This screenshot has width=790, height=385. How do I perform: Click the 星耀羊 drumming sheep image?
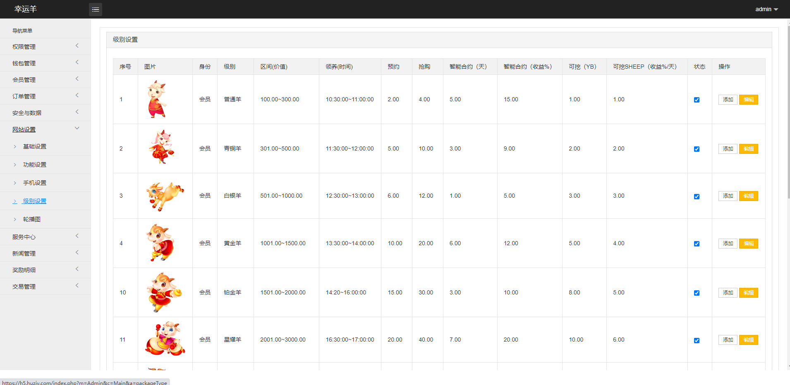point(165,339)
